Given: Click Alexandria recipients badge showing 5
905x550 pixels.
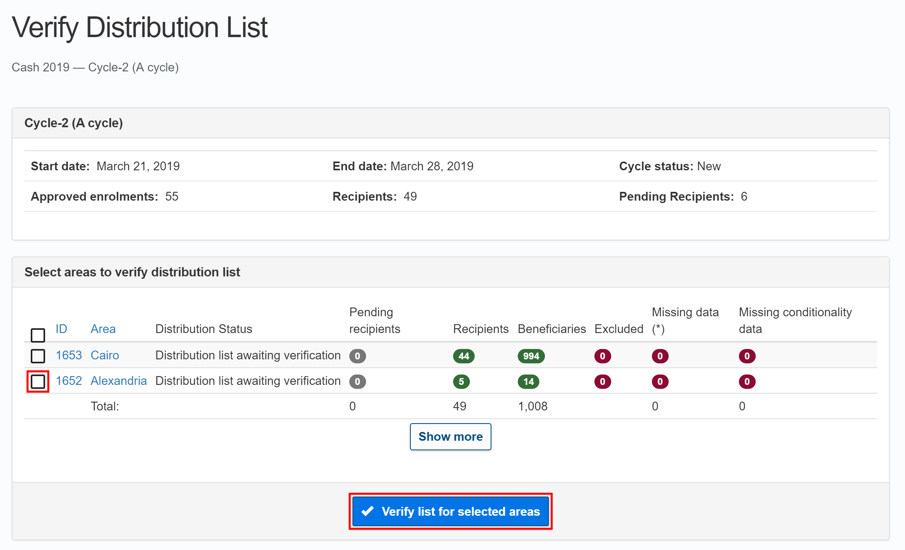Looking at the screenshot, I should click(x=461, y=382).
